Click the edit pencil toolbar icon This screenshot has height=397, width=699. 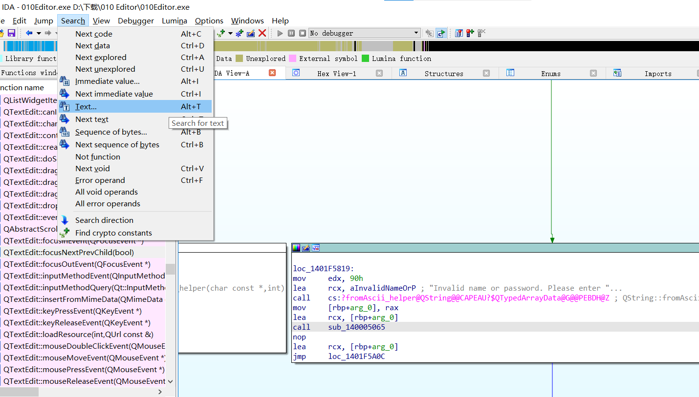tap(251, 33)
